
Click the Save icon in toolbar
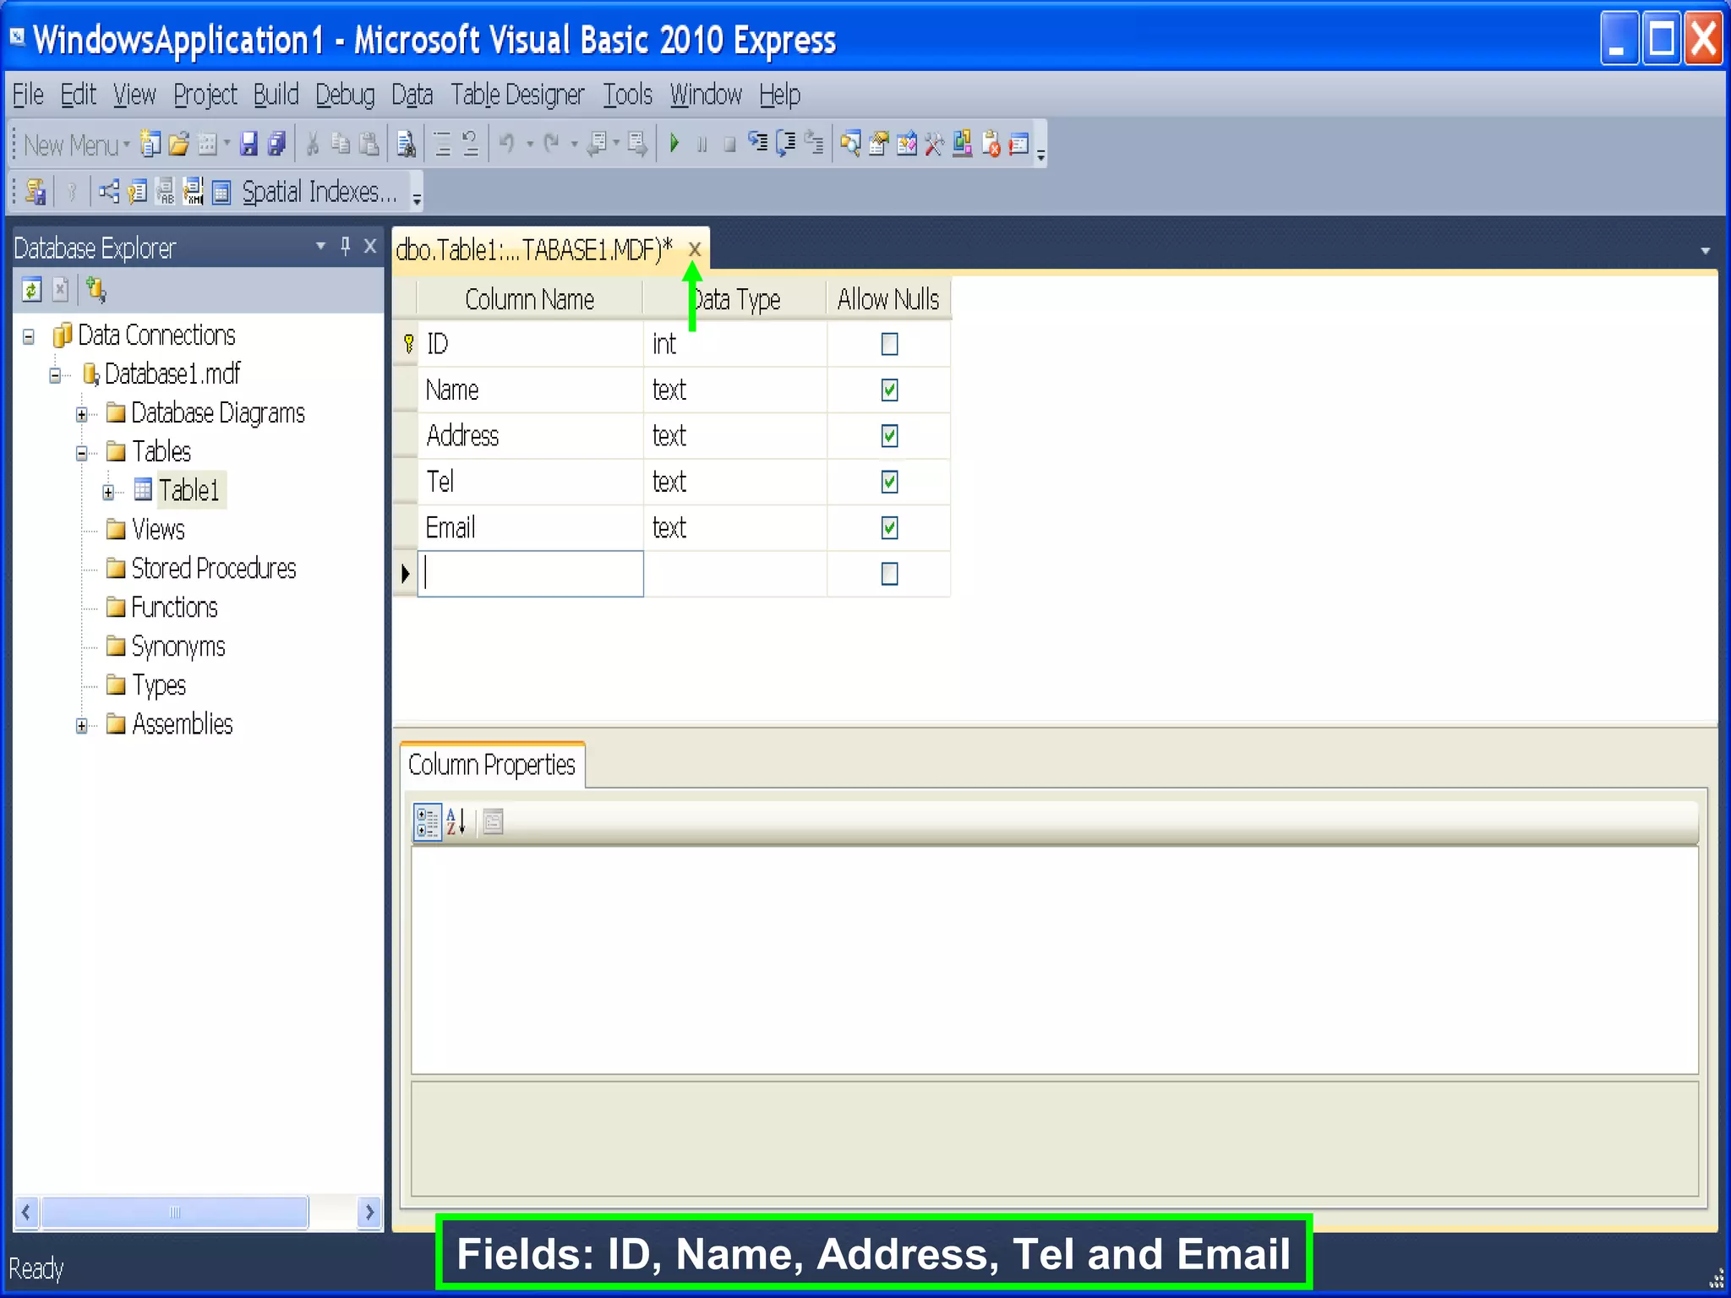(248, 145)
